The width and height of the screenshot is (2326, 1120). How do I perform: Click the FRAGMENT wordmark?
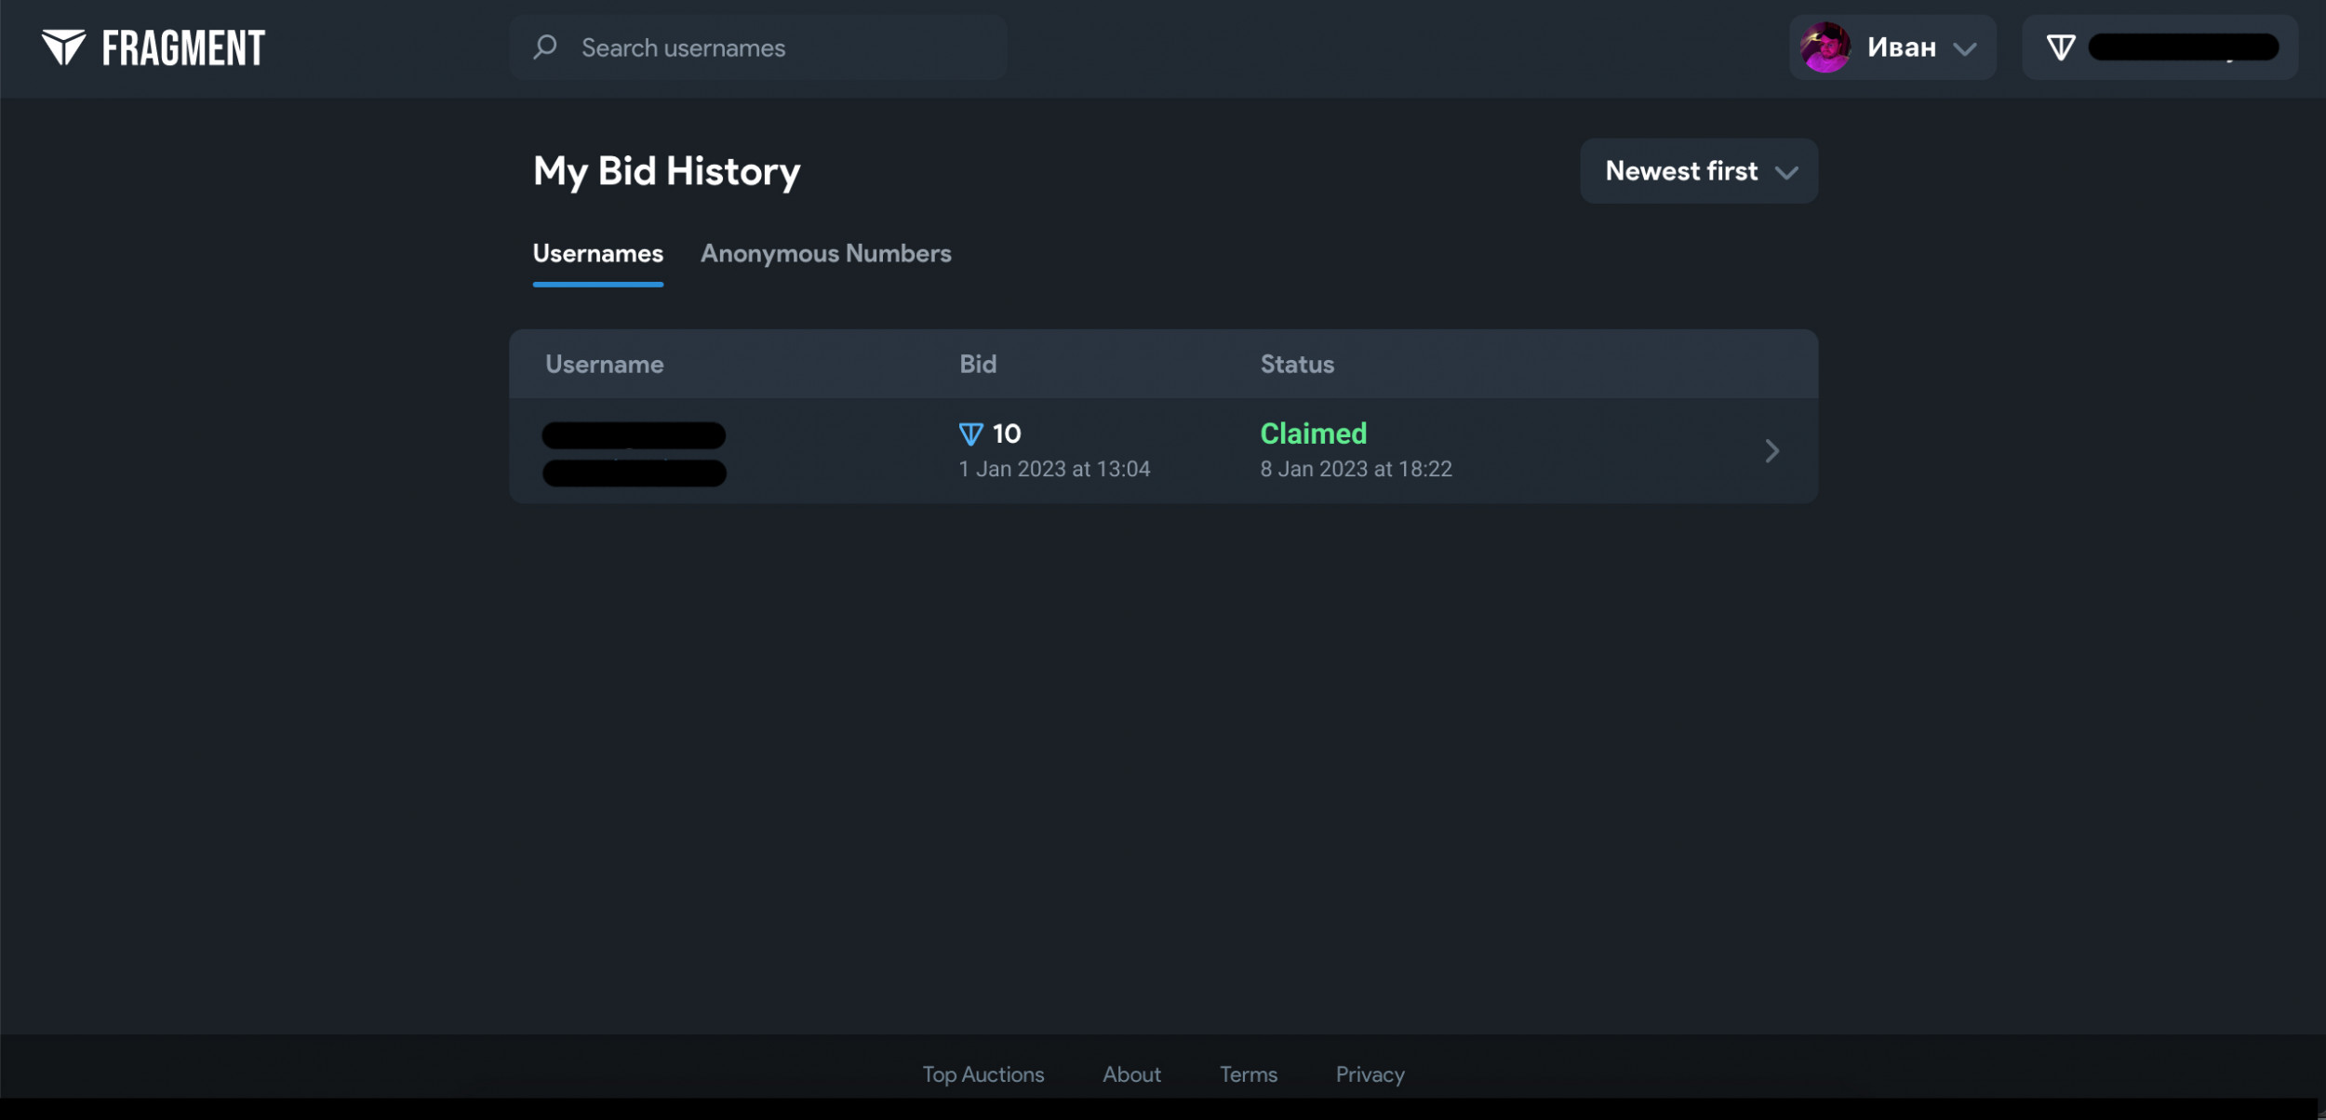click(x=183, y=47)
